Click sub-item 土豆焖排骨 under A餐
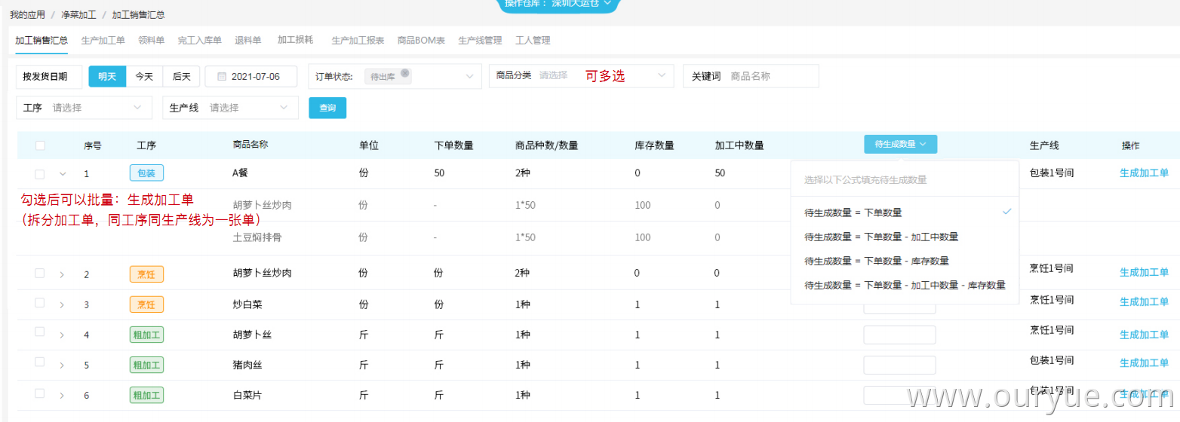The width and height of the screenshot is (1180, 422). (x=256, y=237)
